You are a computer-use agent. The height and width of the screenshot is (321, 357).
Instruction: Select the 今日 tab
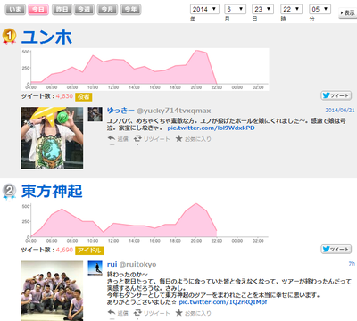38,10
